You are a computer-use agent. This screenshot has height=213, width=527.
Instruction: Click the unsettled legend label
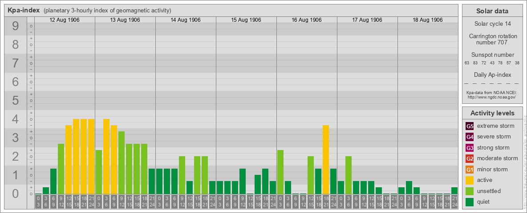coord(489,191)
